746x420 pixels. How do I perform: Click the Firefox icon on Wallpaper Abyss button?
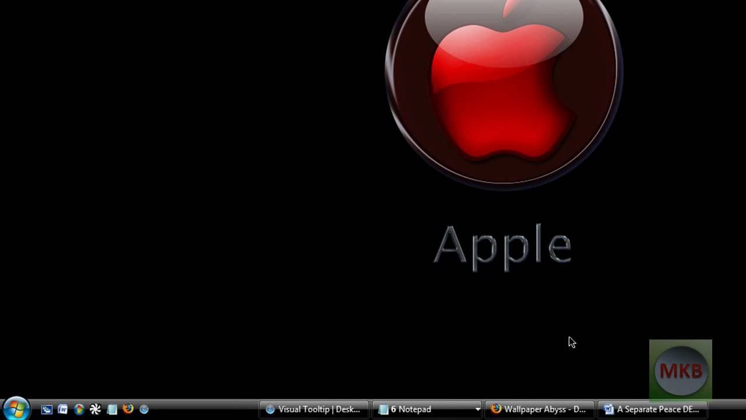tap(496, 409)
